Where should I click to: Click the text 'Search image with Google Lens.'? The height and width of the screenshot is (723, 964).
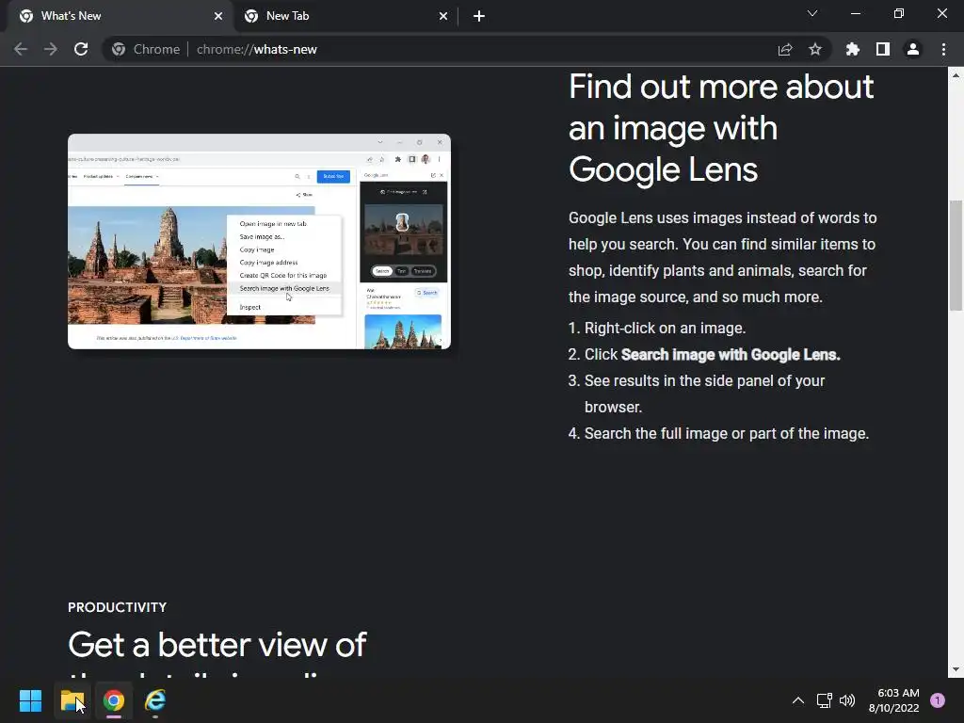(x=731, y=355)
